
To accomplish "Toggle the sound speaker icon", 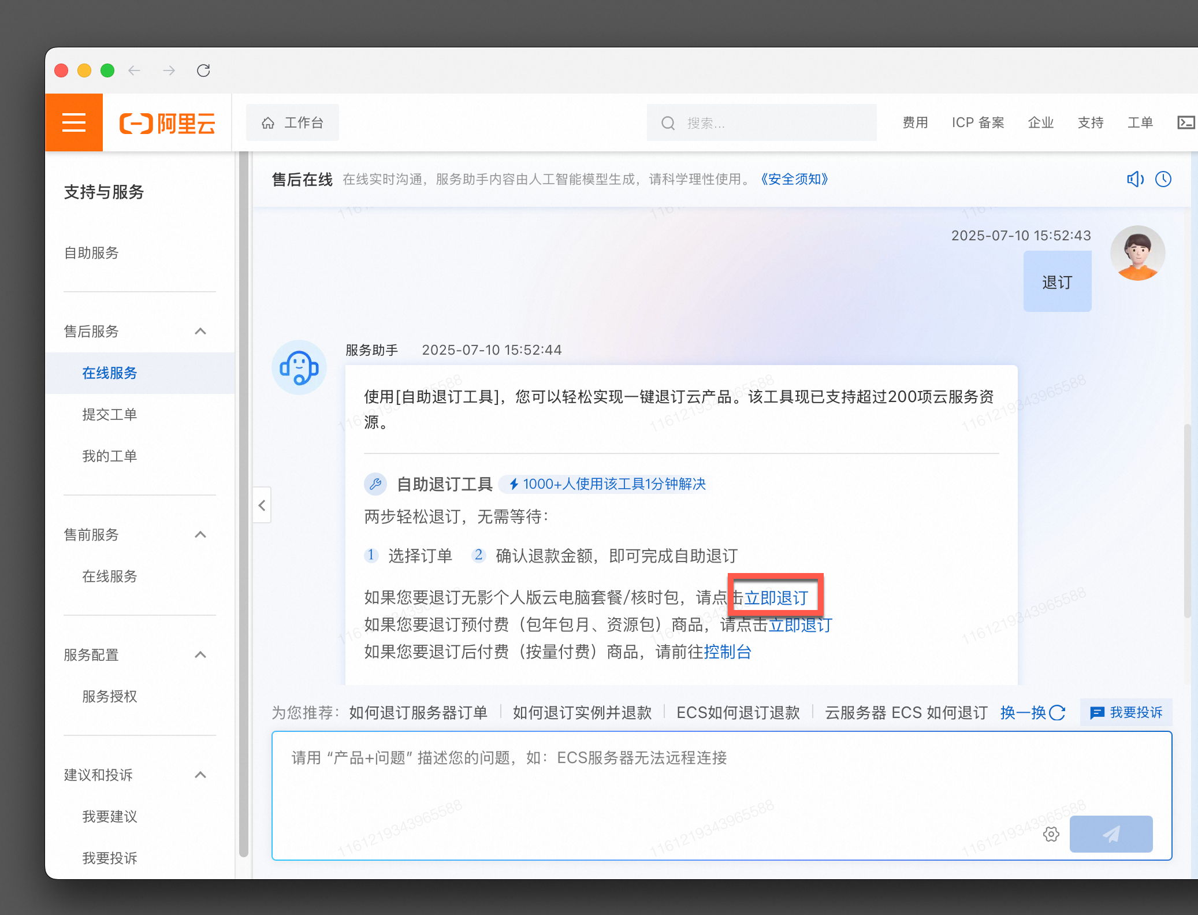I will [x=1135, y=179].
